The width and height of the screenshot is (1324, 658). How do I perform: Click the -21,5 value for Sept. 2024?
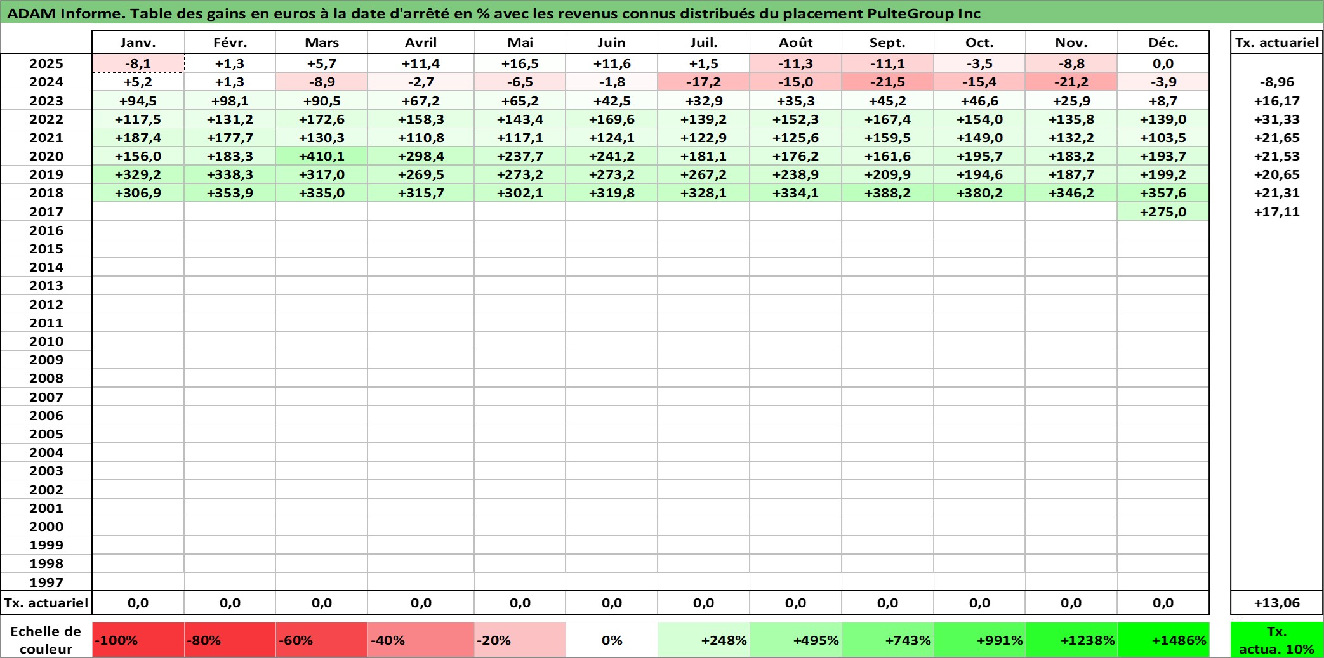pyautogui.click(x=887, y=82)
